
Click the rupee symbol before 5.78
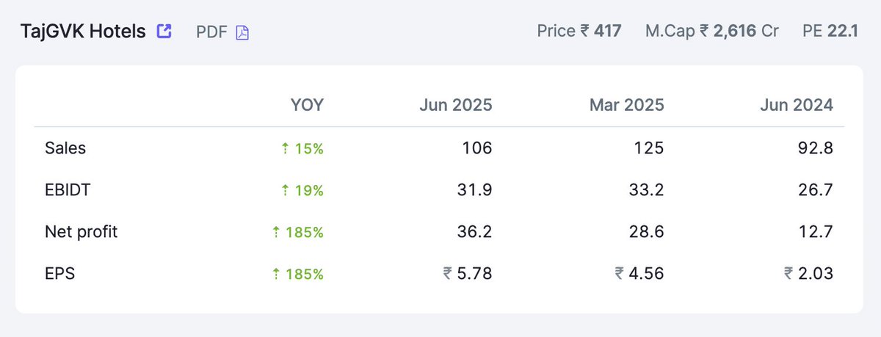[448, 274]
